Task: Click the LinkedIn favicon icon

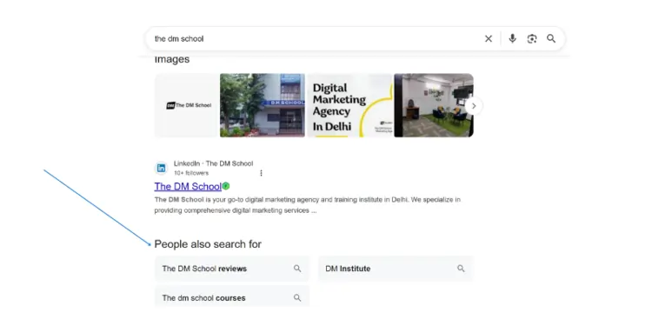Action: click(161, 168)
